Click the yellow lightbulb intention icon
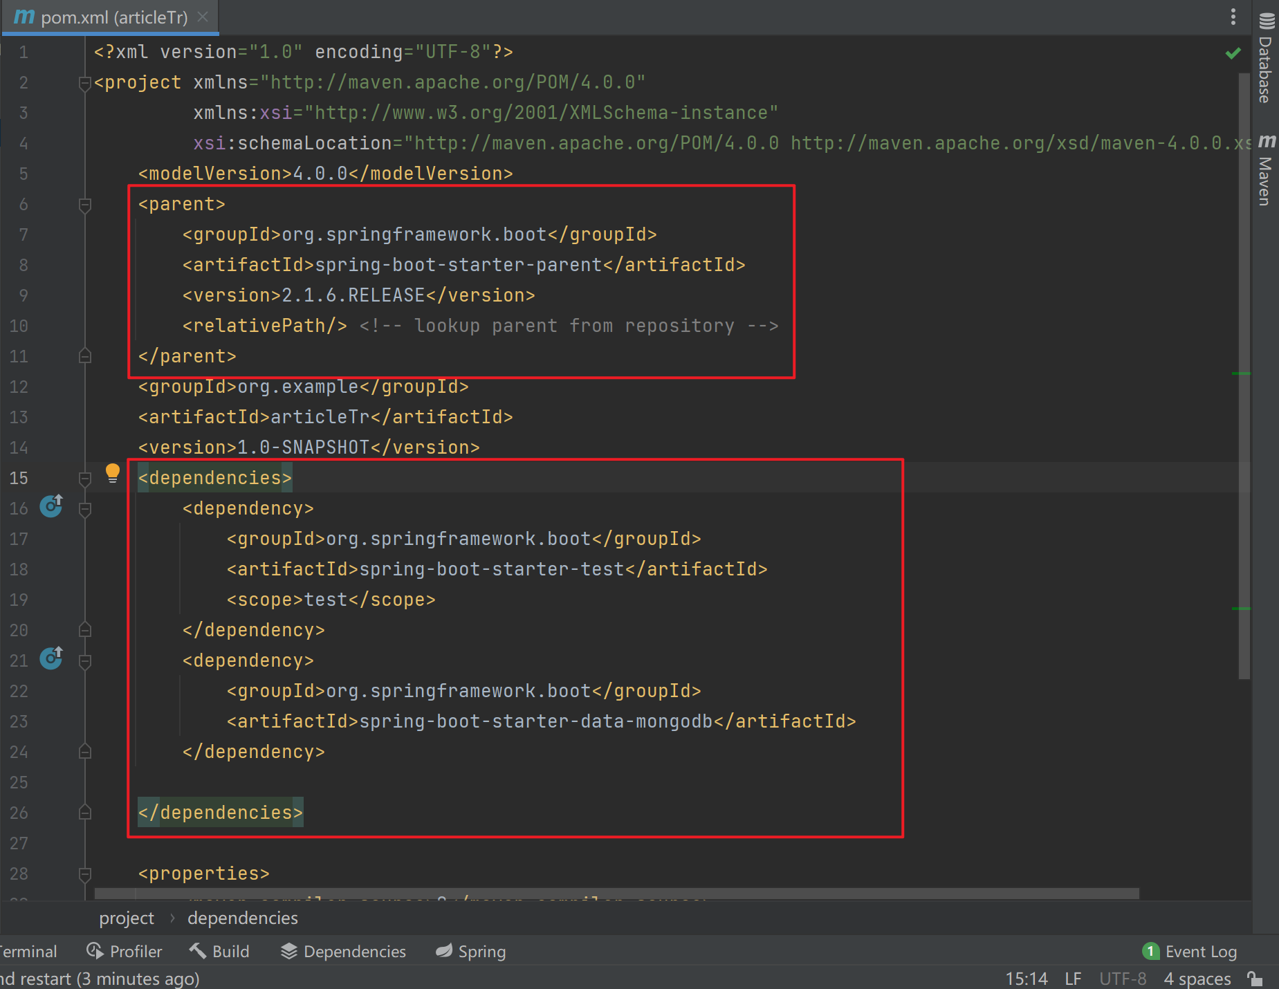The image size is (1279, 989). click(112, 474)
